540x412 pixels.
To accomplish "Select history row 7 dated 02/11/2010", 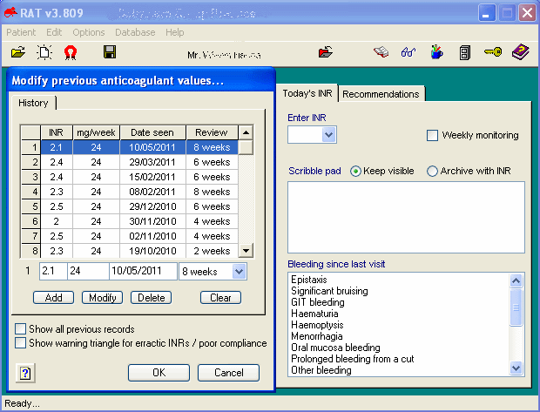I will [130, 236].
